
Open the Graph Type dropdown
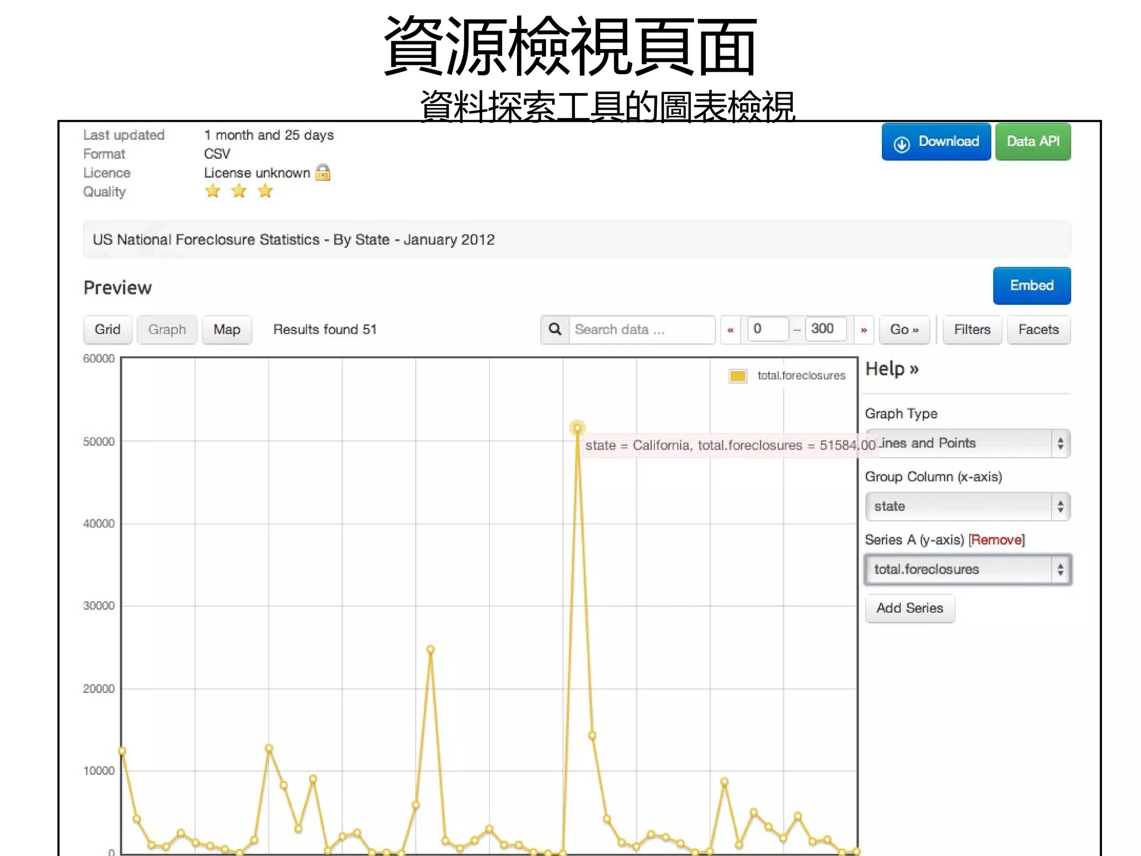click(968, 444)
